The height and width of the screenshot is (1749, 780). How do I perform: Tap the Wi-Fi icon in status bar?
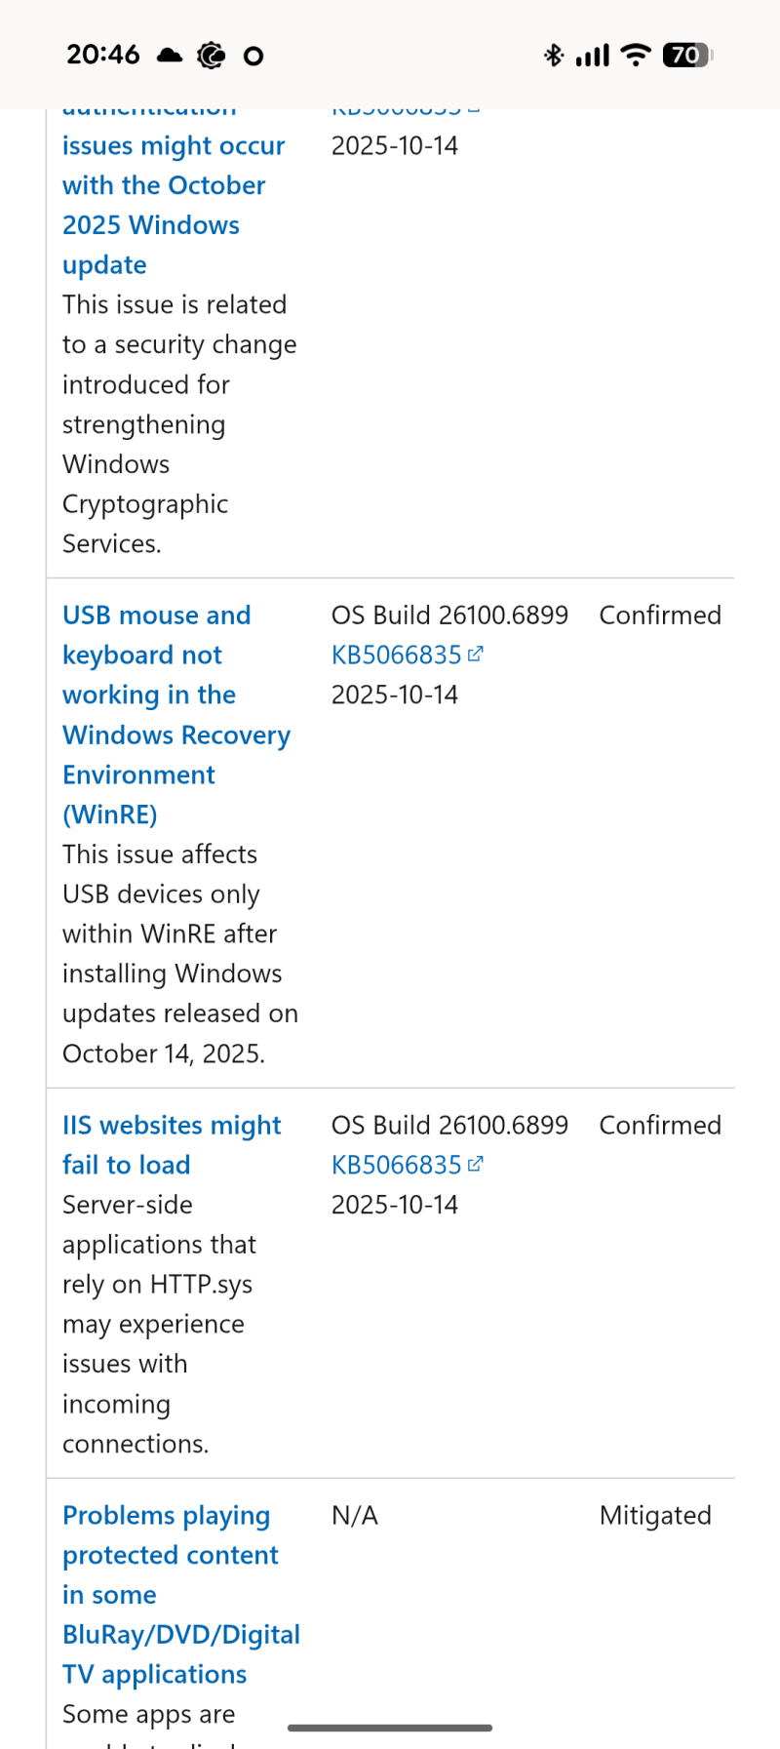[x=636, y=56]
